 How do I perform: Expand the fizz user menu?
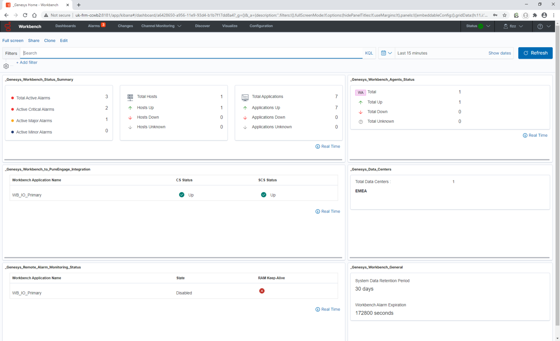tap(513, 26)
